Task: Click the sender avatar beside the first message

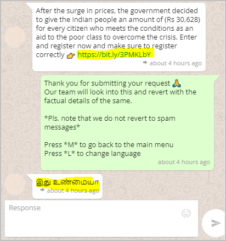Action: click(x=14, y=37)
